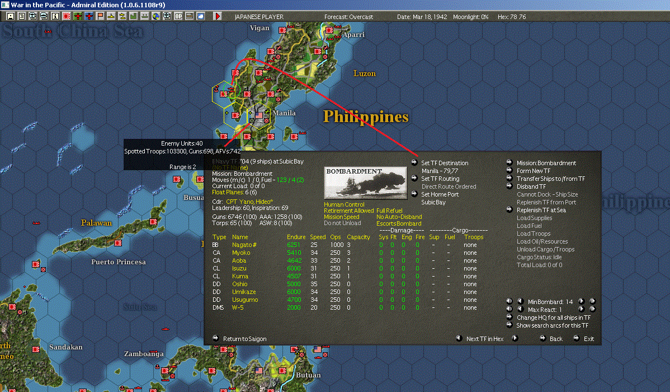Click the Japanese rising sun flag icon
Image resolution: width=670 pixels, height=392 pixels.
pyautogui.click(x=66, y=16)
